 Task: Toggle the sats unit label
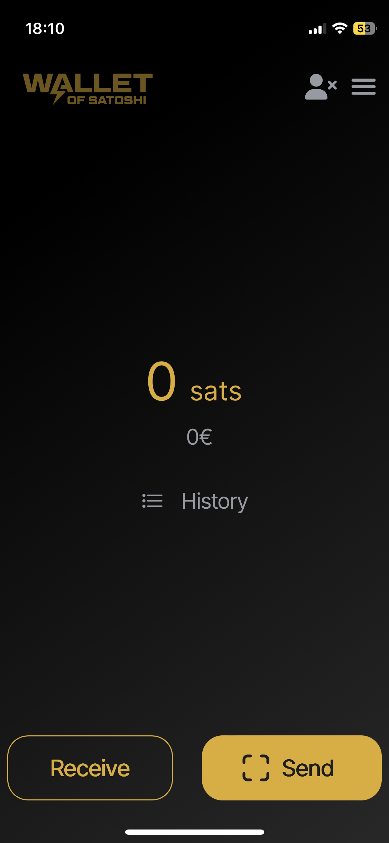216,391
